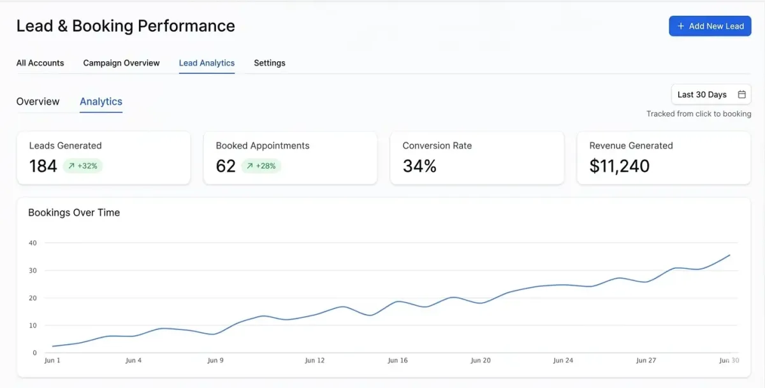The image size is (765, 388).
Task: Select the Analytics sub-tab
Action: point(101,101)
